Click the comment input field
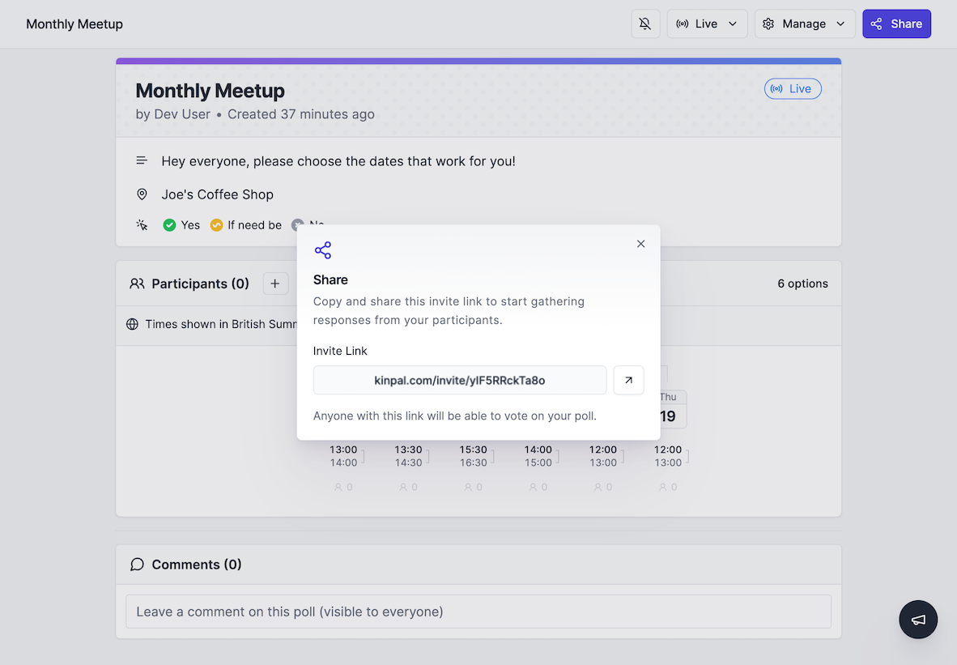Screen dimensions: 957x665 [x=478, y=612]
